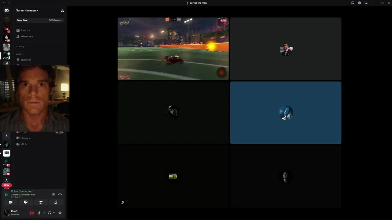Open Boost Goal 0/33 Boosts
Screen dimensions: 392x220
pyautogui.click(x=40, y=20)
